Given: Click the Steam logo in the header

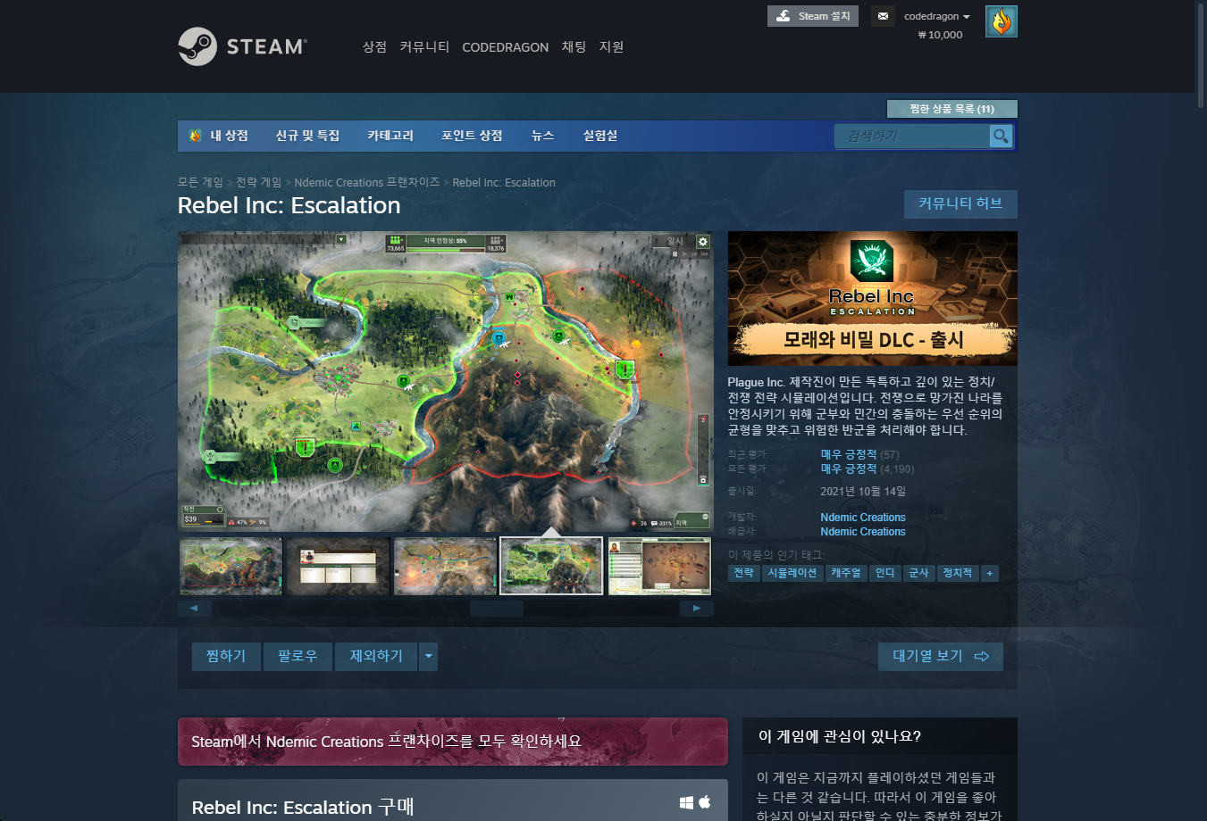Looking at the screenshot, I should 242,46.
